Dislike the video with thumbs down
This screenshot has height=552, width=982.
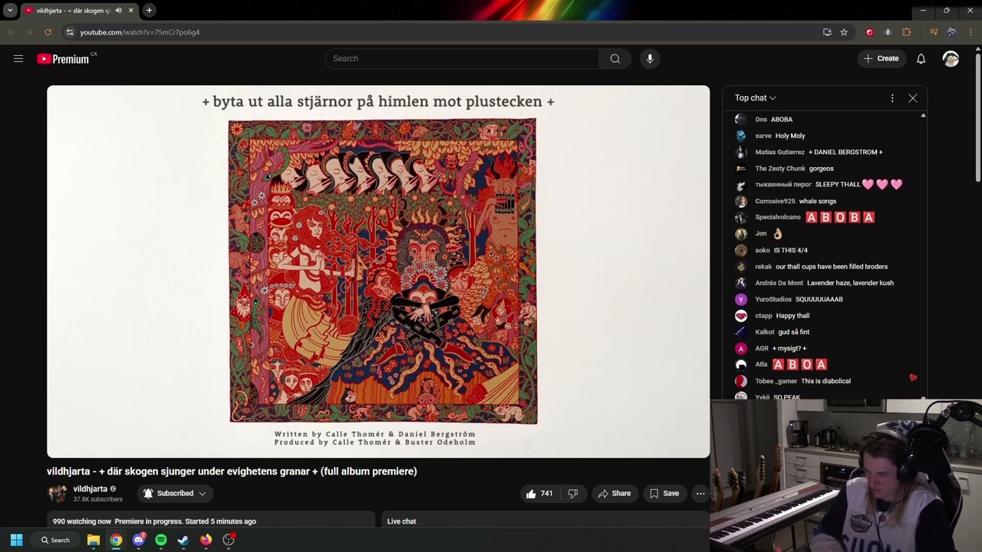[x=573, y=494]
